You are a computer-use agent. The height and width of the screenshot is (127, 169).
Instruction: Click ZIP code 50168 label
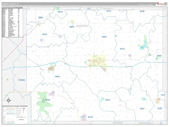tap(45, 34)
